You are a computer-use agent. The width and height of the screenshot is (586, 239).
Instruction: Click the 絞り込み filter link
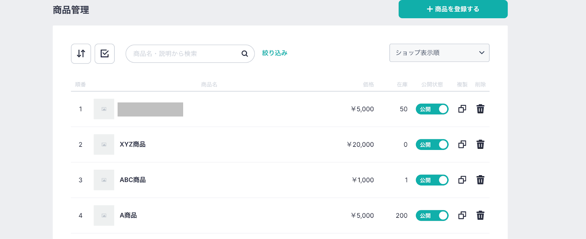tap(275, 53)
